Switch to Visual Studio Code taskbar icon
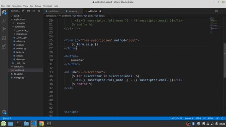Viewport: 226px width, 127px height. pos(34,123)
